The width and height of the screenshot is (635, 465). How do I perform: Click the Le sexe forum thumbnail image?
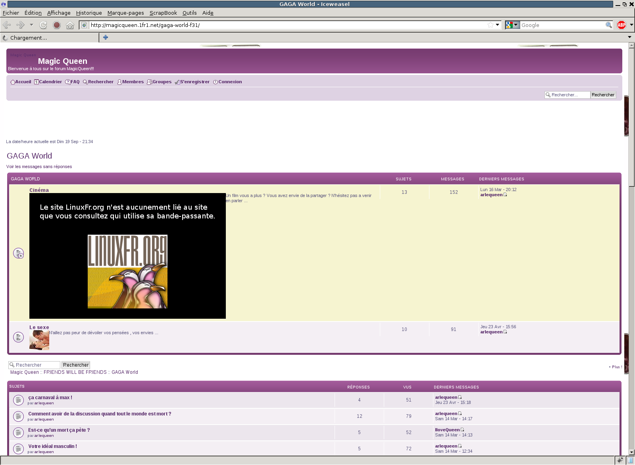coord(39,340)
